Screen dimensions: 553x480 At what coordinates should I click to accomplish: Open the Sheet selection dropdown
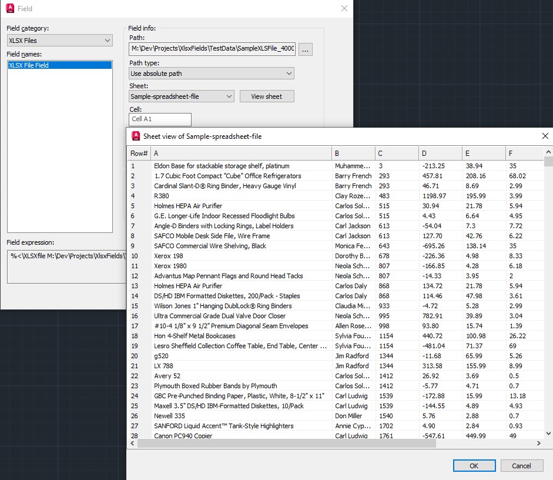point(182,96)
